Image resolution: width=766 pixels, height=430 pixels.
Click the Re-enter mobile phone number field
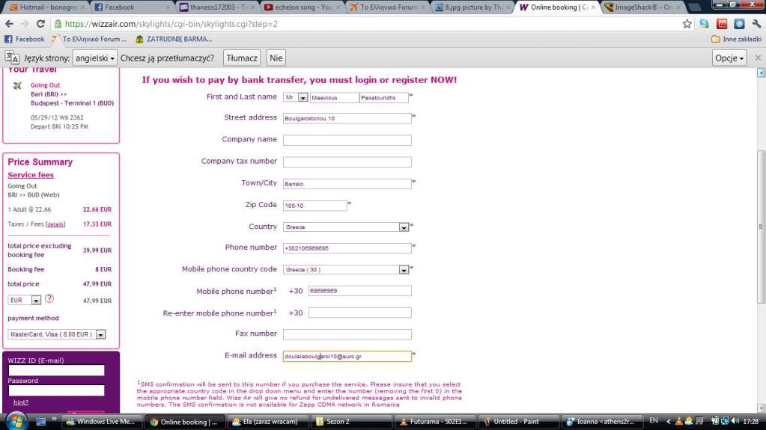click(360, 313)
